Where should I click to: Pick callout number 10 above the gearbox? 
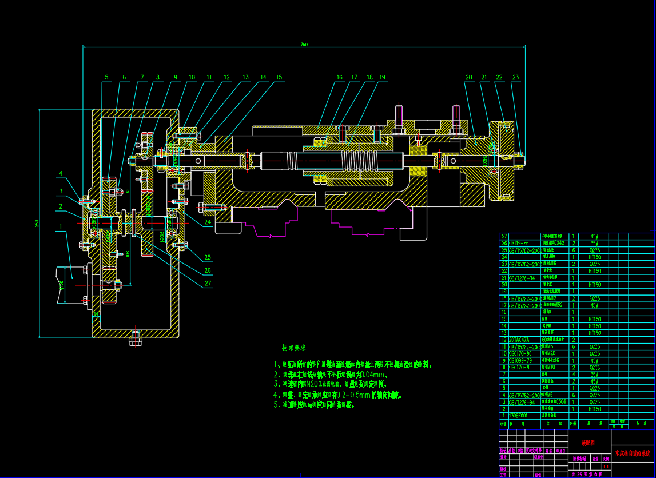(192, 77)
